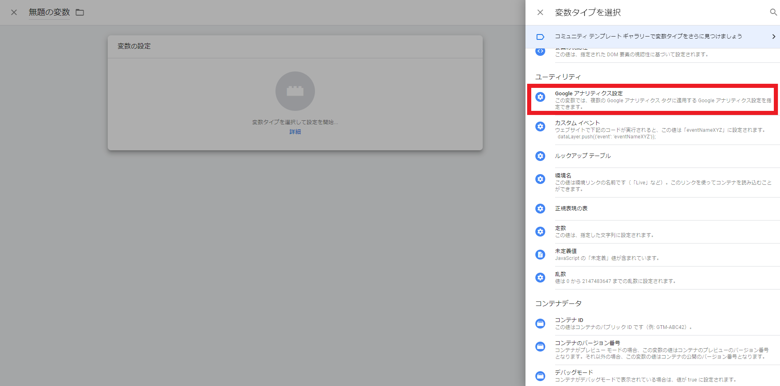Pick ルックアップ テーブル variable type
The height and width of the screenshot is (386, 780).
pos(653,156)
